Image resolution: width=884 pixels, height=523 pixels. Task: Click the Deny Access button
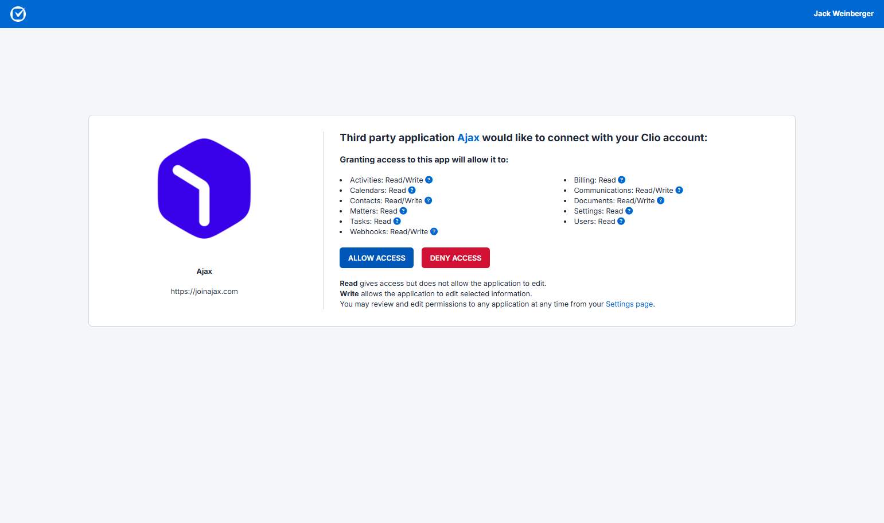click(455, 258)
